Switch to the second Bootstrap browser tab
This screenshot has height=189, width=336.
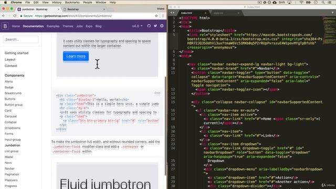85,9
